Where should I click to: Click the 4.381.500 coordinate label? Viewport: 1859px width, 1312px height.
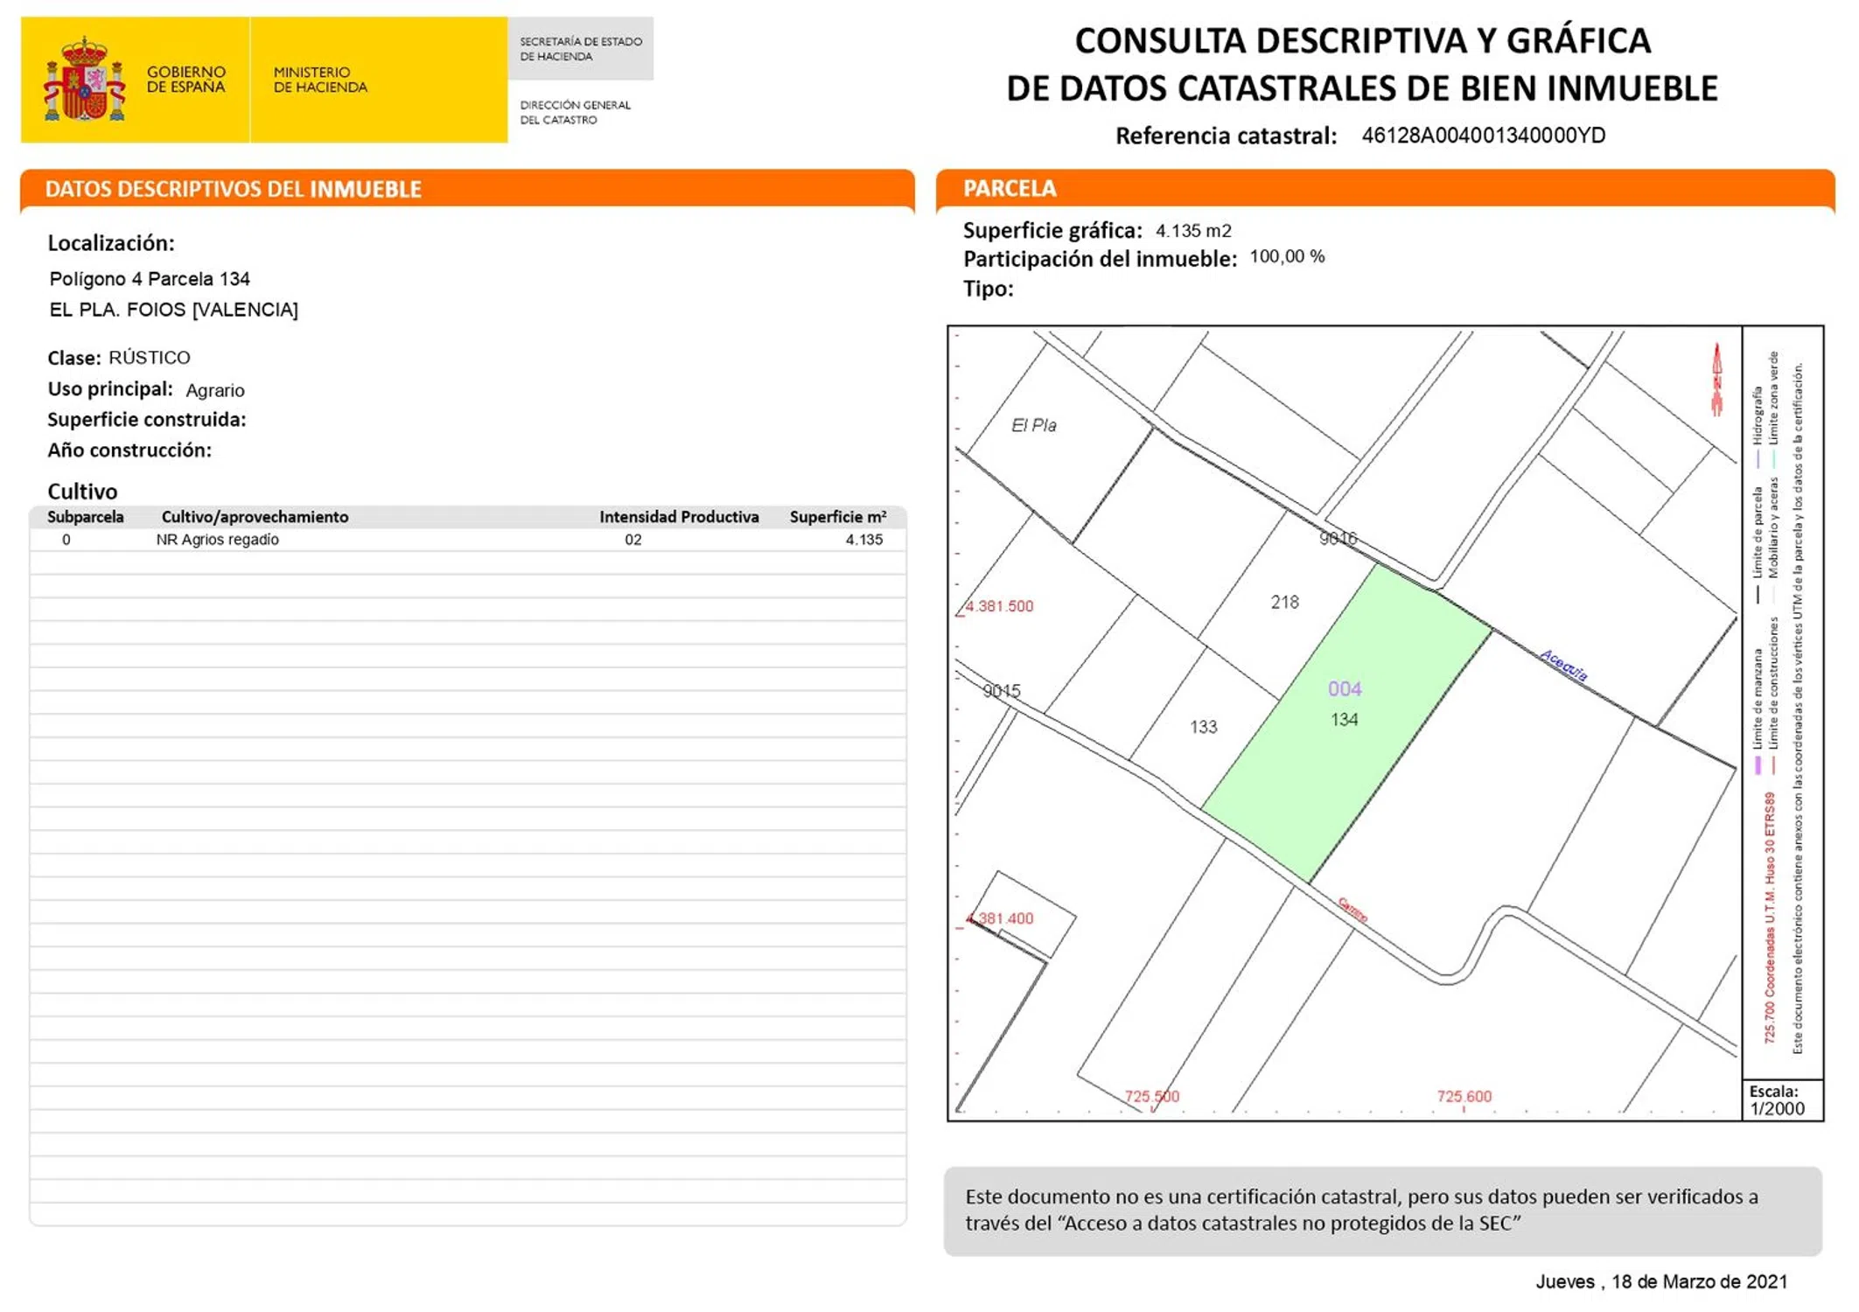[x=999, y=606]
